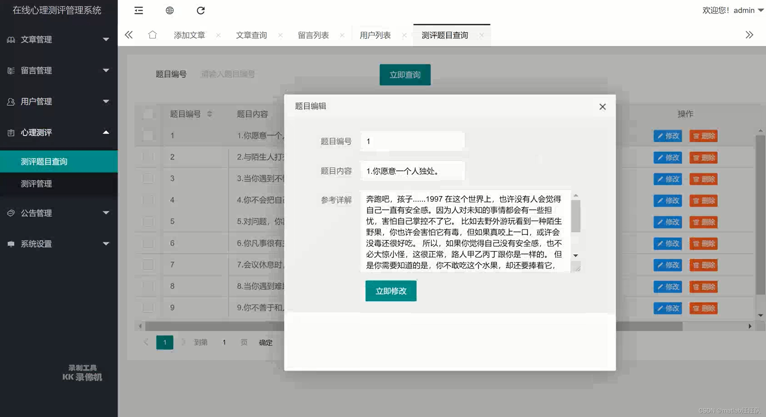The image size is (766, 417).
Task: Check the box for row 7
Action: pyautogui.click(x=148, y=265)
